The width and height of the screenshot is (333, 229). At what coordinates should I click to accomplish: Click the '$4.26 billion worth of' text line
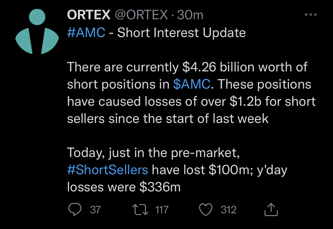[x=245, y=67]
